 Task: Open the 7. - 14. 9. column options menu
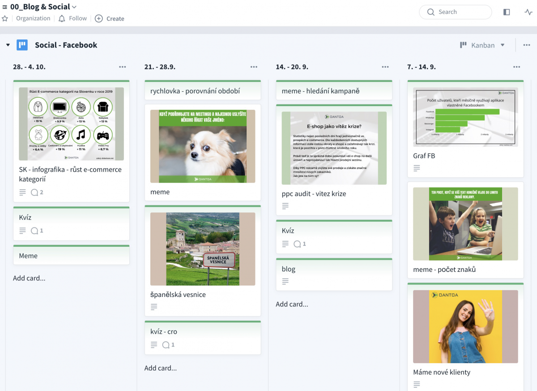pos(517,67)
